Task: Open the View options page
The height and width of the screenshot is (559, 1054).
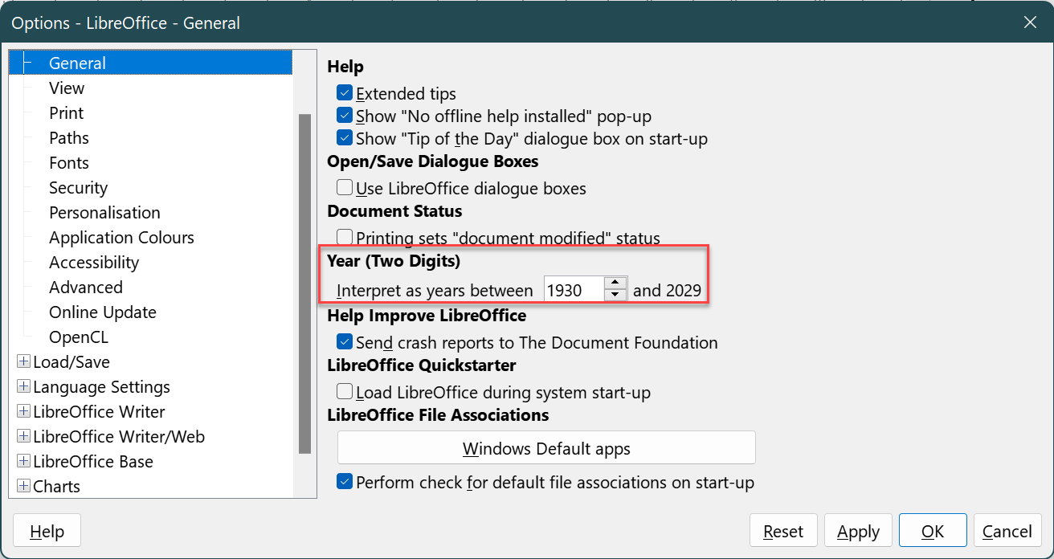Action: [x=67, y=88]
